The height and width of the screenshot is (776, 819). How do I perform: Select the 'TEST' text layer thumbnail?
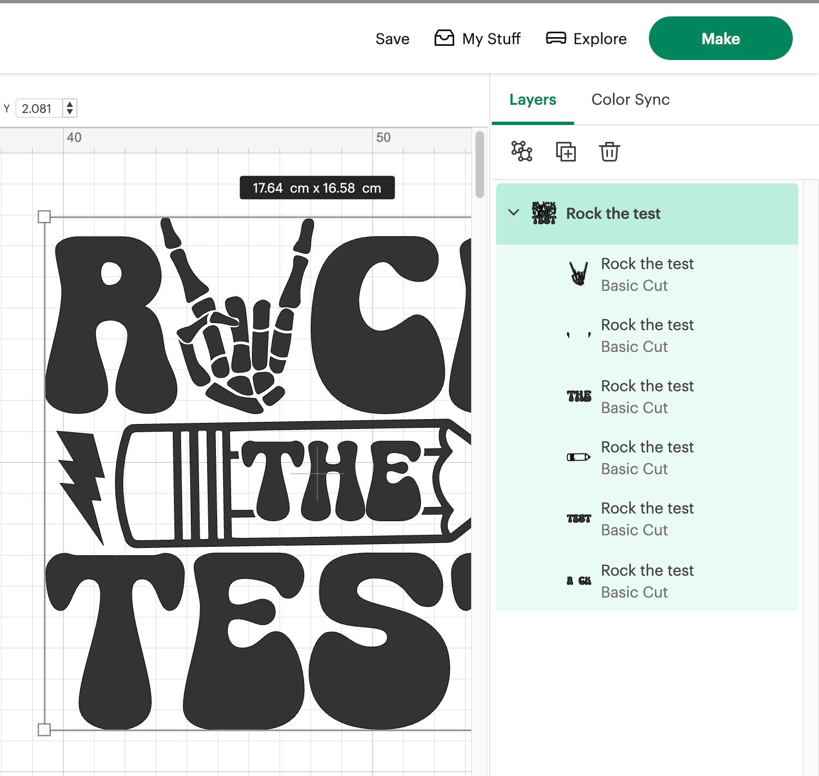pos(579,518)
